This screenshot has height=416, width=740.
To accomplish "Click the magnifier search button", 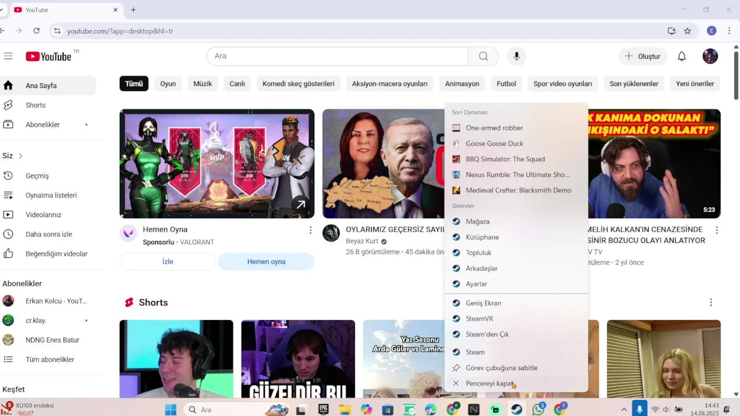I will [x=483, y=56].
